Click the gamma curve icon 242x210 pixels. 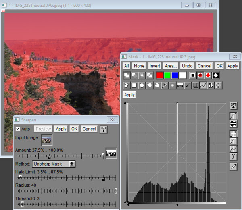point(233,156)
